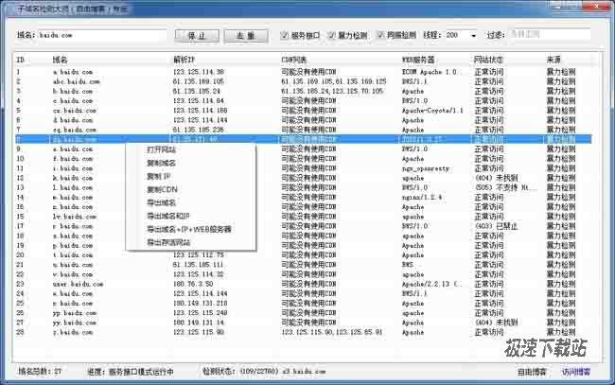Screen dimensions: 615x385
Task: Sort by the CDN列表 column header
Action: [293, 60]
